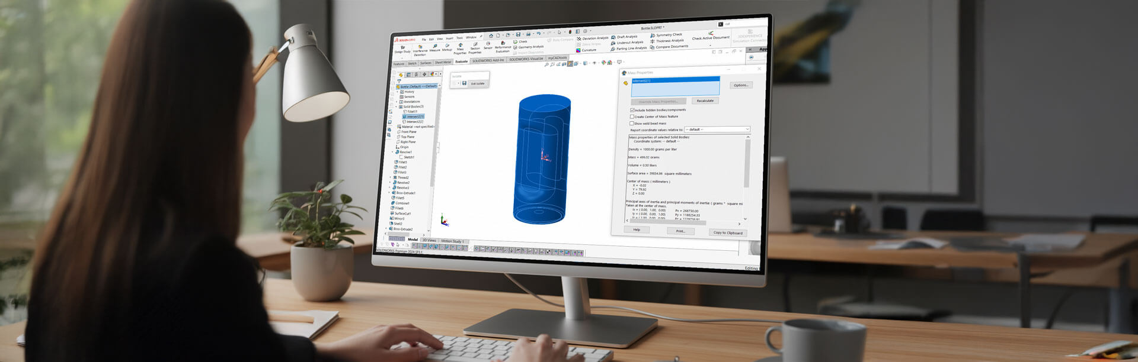Open the FeatureManager design tree tab
Image resolution: width=1138 pixels, height=362 pixels.
click(x=401, y=75)
